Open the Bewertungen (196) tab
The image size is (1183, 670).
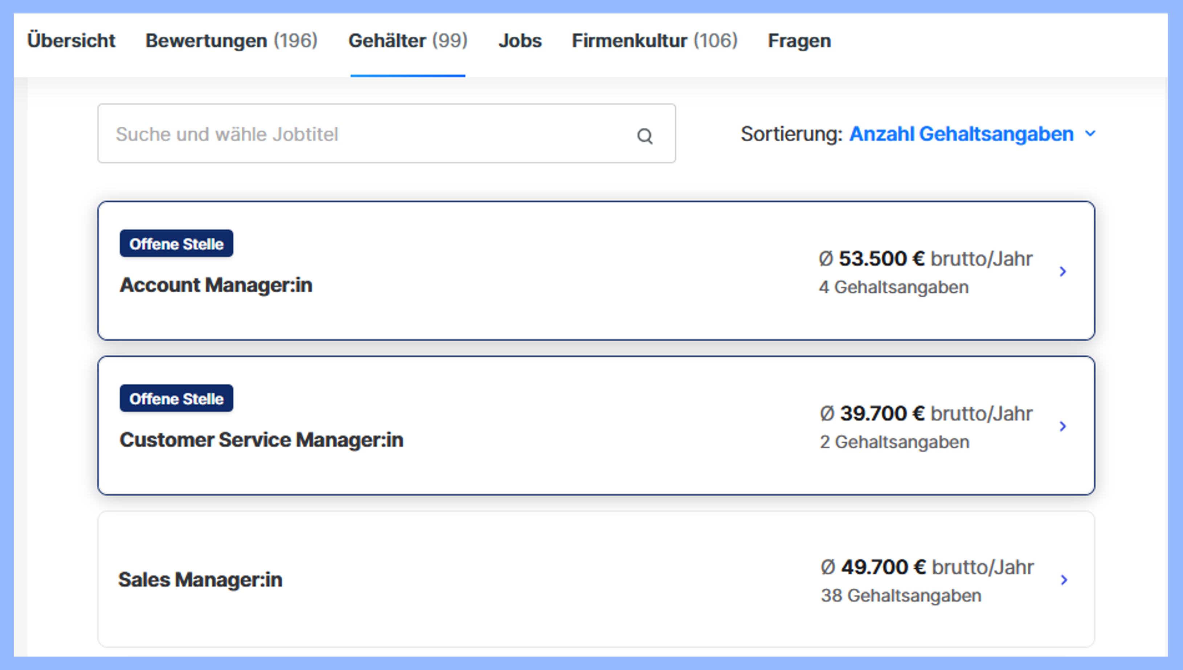231,41
